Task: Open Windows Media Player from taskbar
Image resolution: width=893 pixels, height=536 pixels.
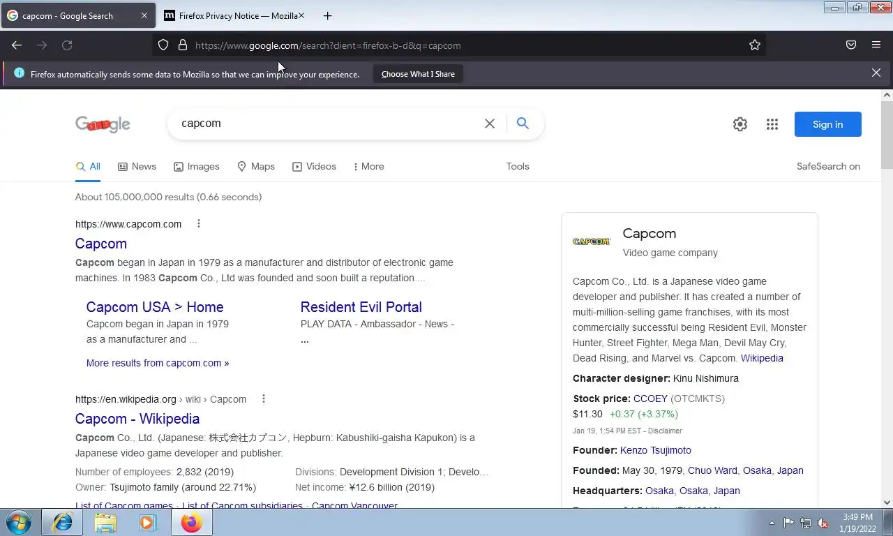Action: point(148,523)
